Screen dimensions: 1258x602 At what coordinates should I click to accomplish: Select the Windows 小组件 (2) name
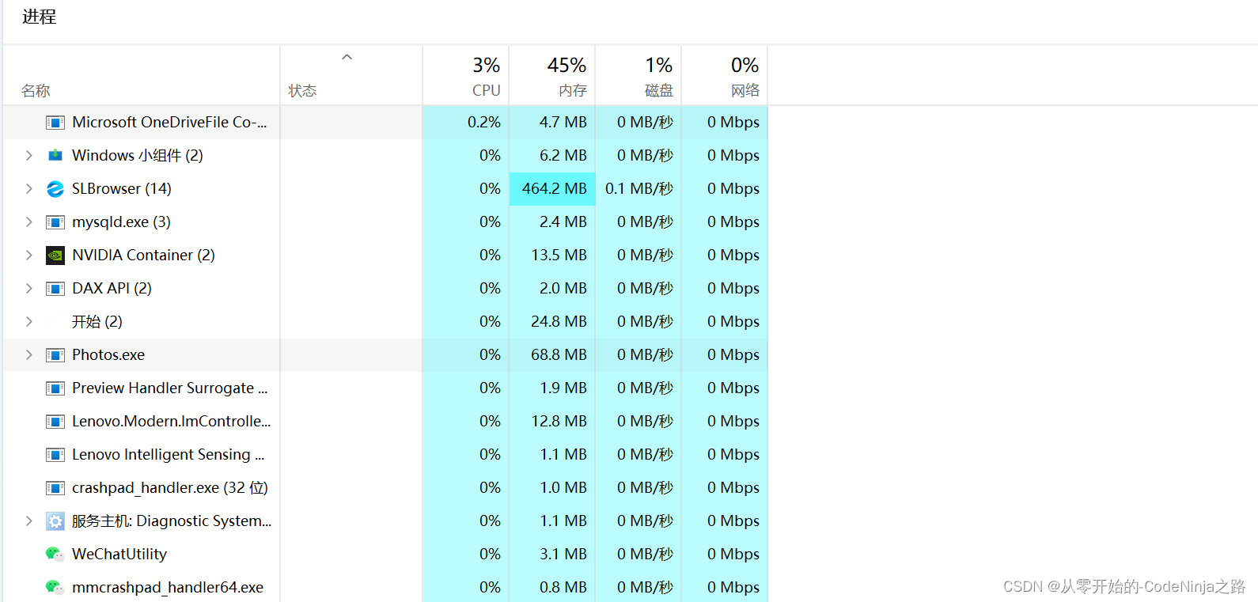(138, 156)
